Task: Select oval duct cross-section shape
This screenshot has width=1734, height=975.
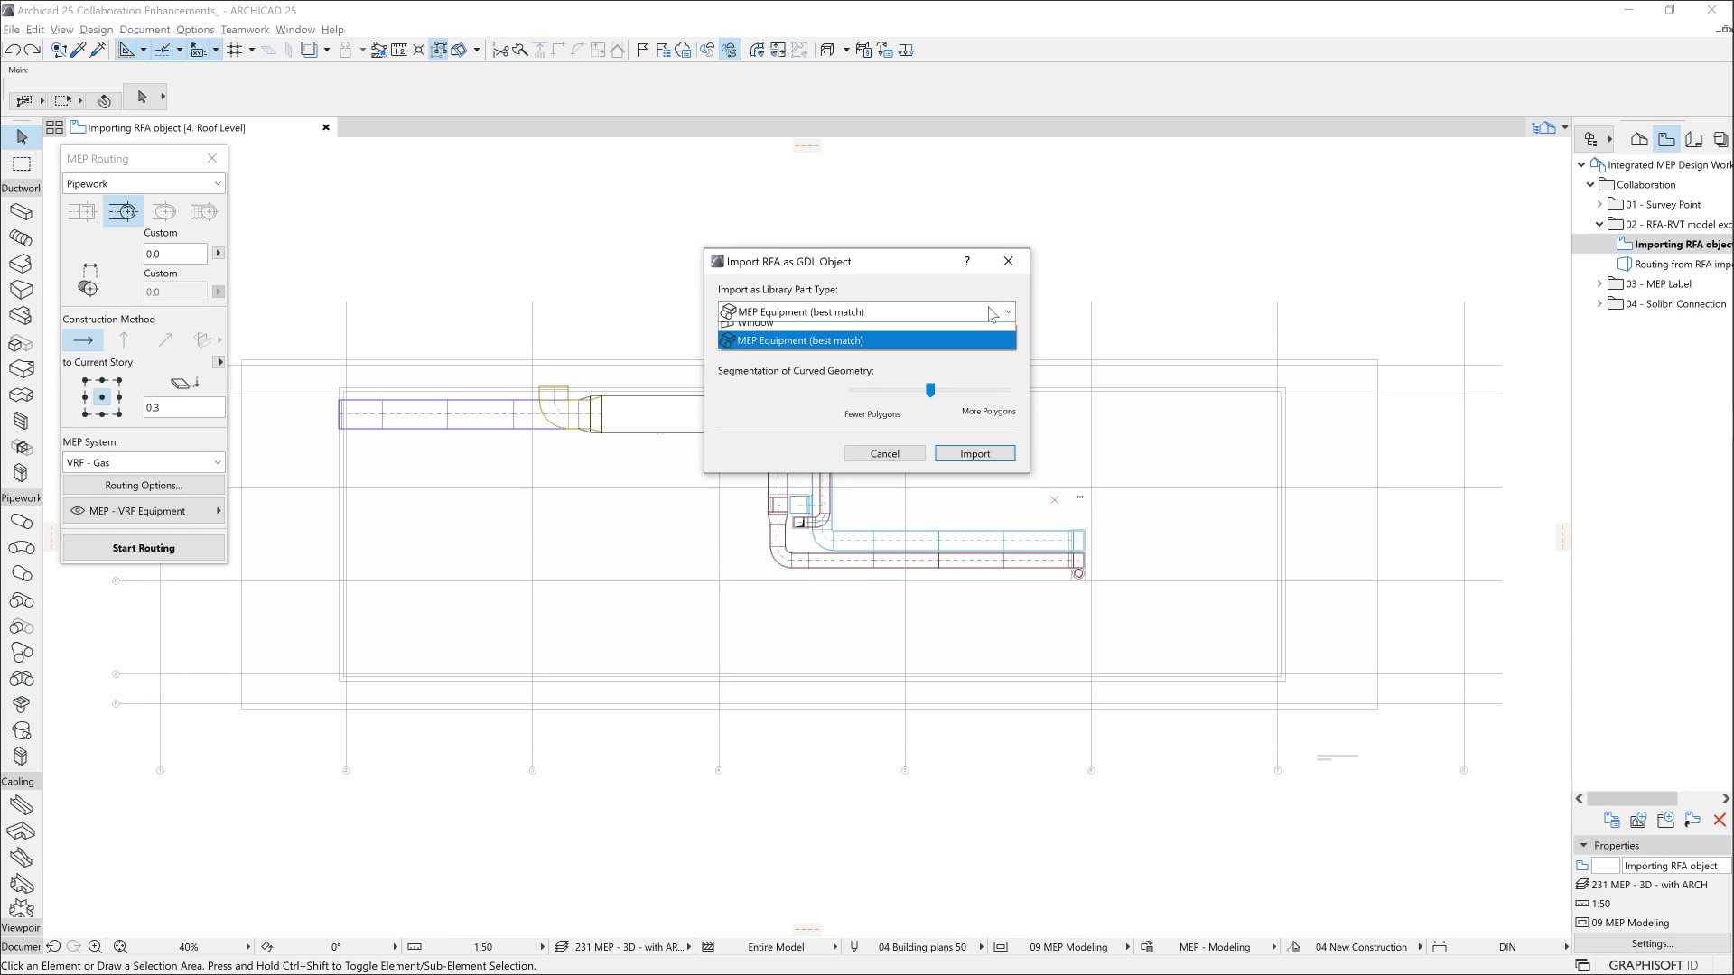Action: pyautogui.click(x=164, y=211)
